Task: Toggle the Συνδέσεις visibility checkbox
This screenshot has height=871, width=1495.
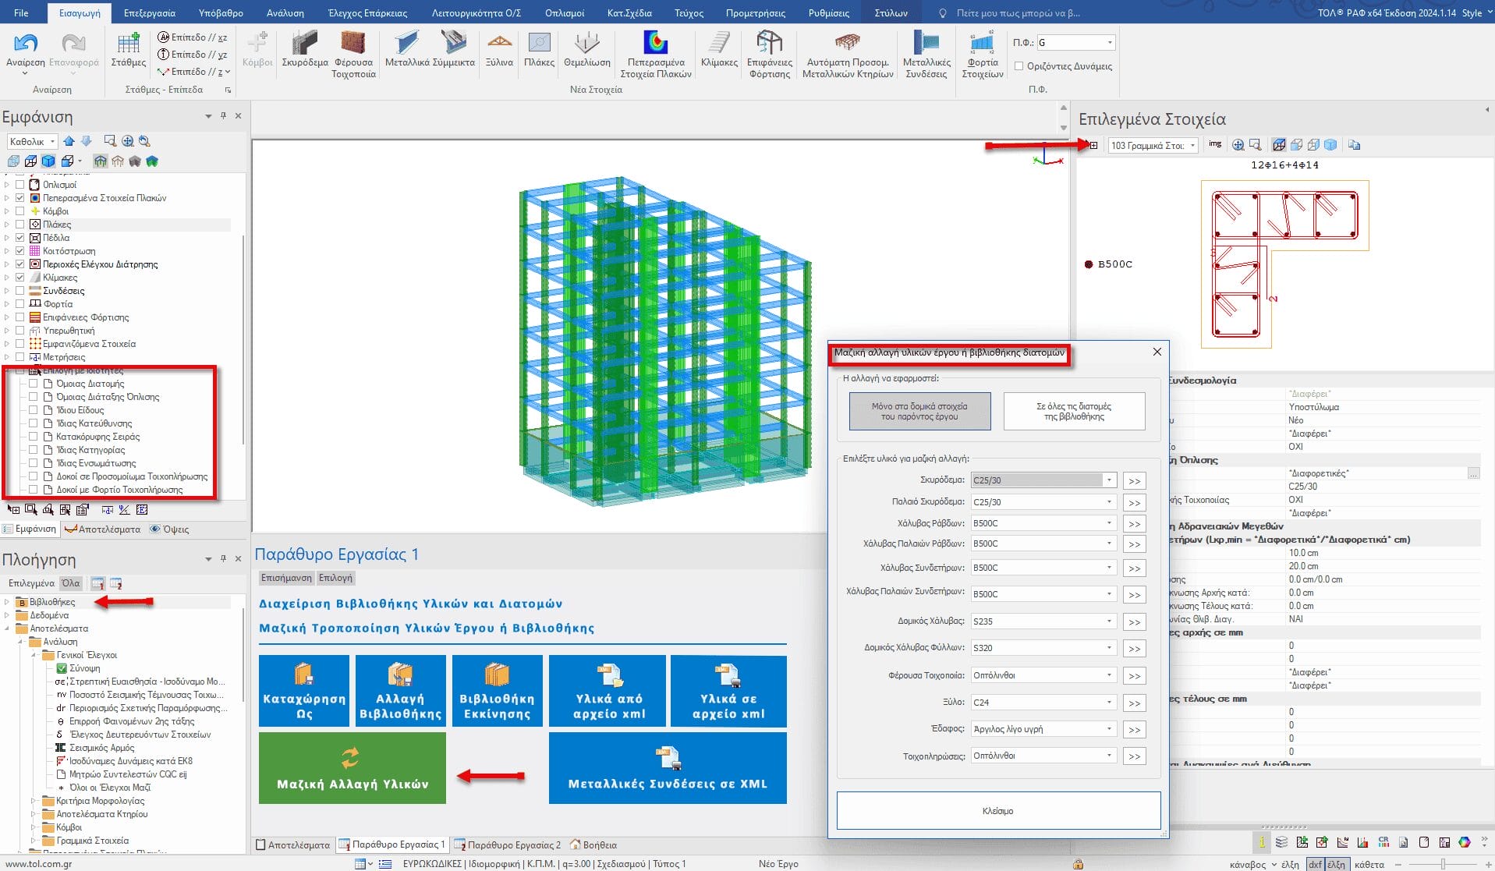Action: coord(20,291)
